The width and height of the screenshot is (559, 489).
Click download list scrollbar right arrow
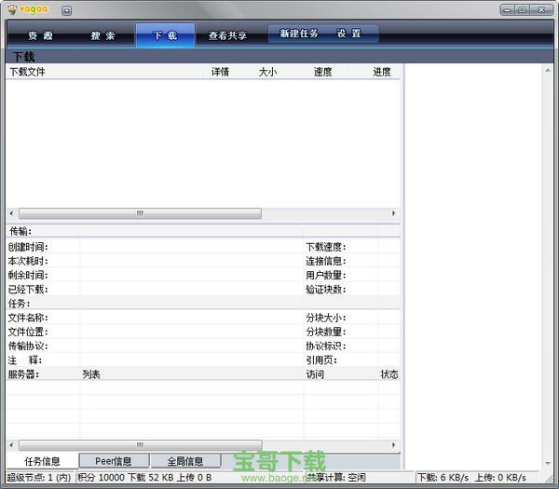coord(394,213)
